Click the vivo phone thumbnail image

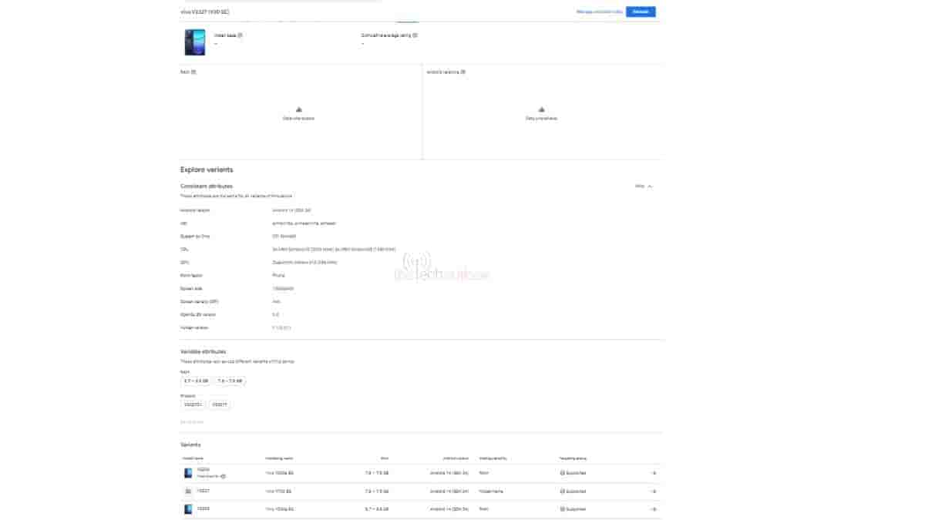pyautogui.click(x=195, y=42)
